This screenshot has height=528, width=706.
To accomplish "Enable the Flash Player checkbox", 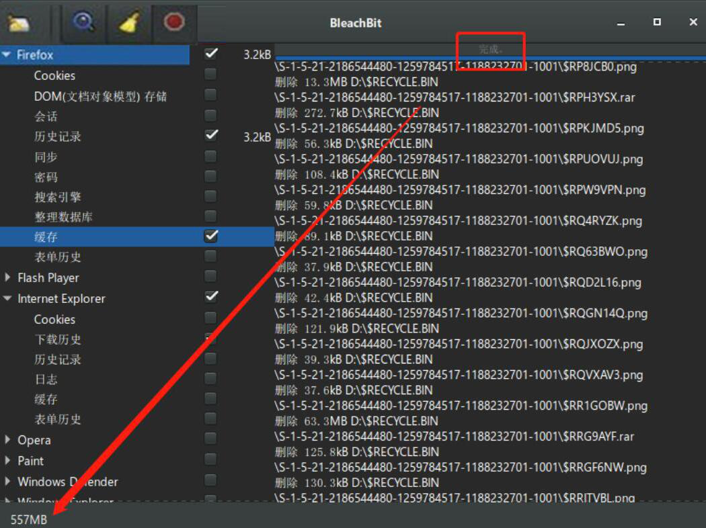I will 210,275.
